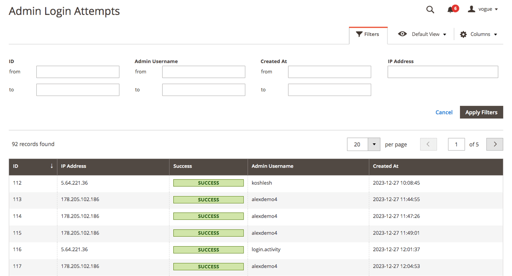
Task: Go to next page arrow
Action: [x=495, y=144]
